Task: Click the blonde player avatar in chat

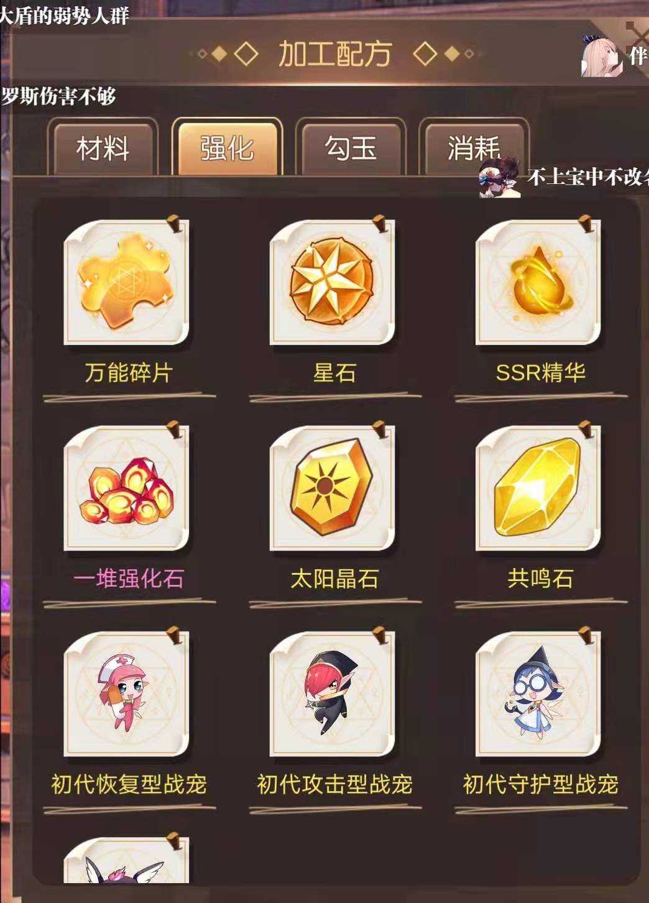Action: (601, 56)
